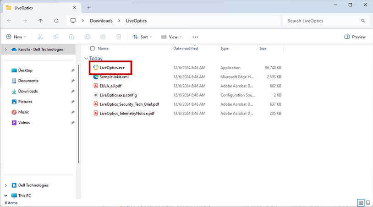
Task: Collapse the Today file group
Action: [x=86, y=59]
